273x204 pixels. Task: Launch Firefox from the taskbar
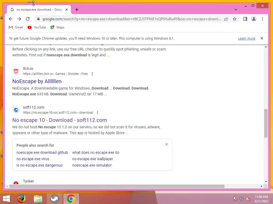coord(21,199)
